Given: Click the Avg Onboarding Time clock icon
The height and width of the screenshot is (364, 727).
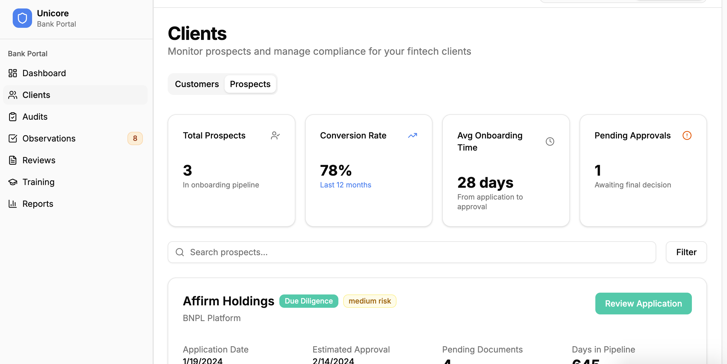Looking at the screenshot, I should point(550,141).
